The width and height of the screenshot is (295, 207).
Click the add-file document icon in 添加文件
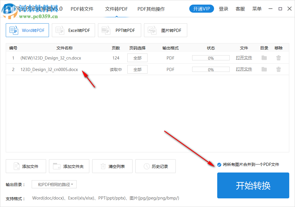click(16, 166)
